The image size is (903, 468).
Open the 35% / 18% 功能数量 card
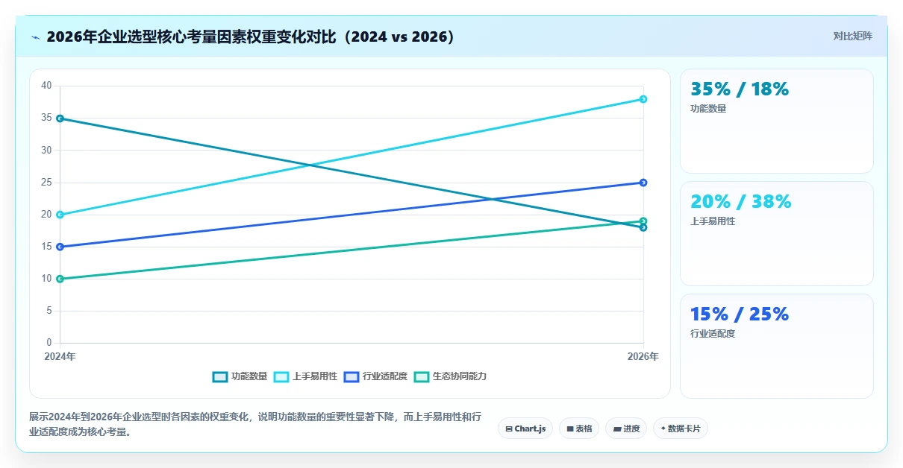[x=777, y=121]
